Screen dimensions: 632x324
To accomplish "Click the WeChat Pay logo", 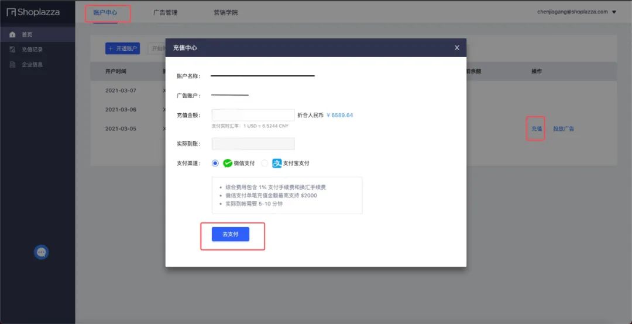I will pos(228,163).
